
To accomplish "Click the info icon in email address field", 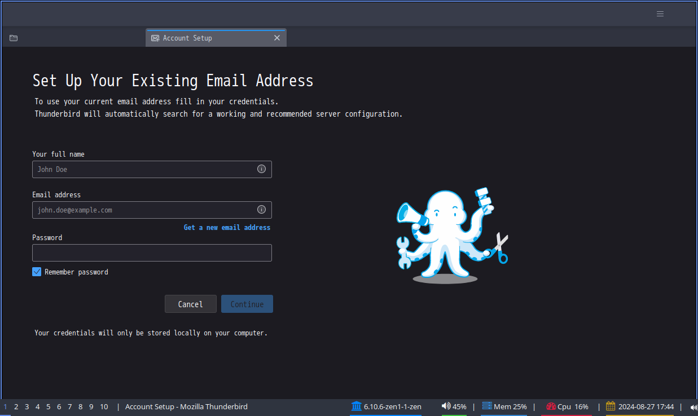I will point(261,209).
